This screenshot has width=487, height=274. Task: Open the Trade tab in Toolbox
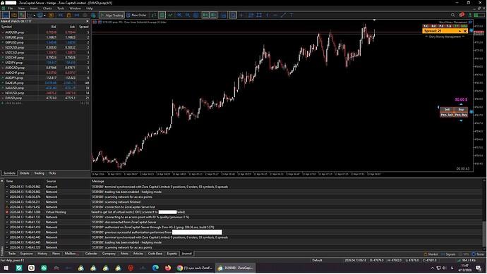point(12,254)
